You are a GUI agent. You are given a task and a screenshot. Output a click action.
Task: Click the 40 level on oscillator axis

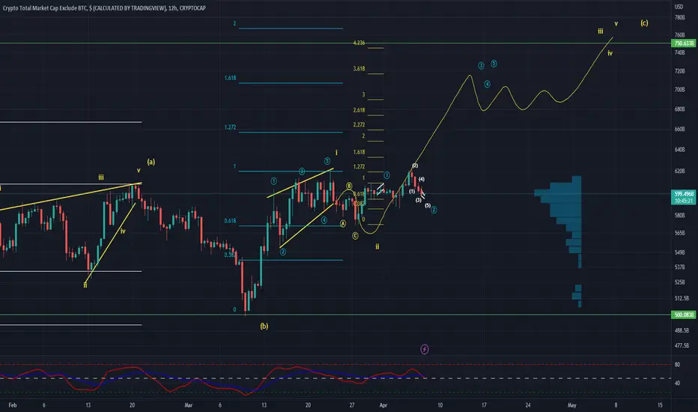677,383
